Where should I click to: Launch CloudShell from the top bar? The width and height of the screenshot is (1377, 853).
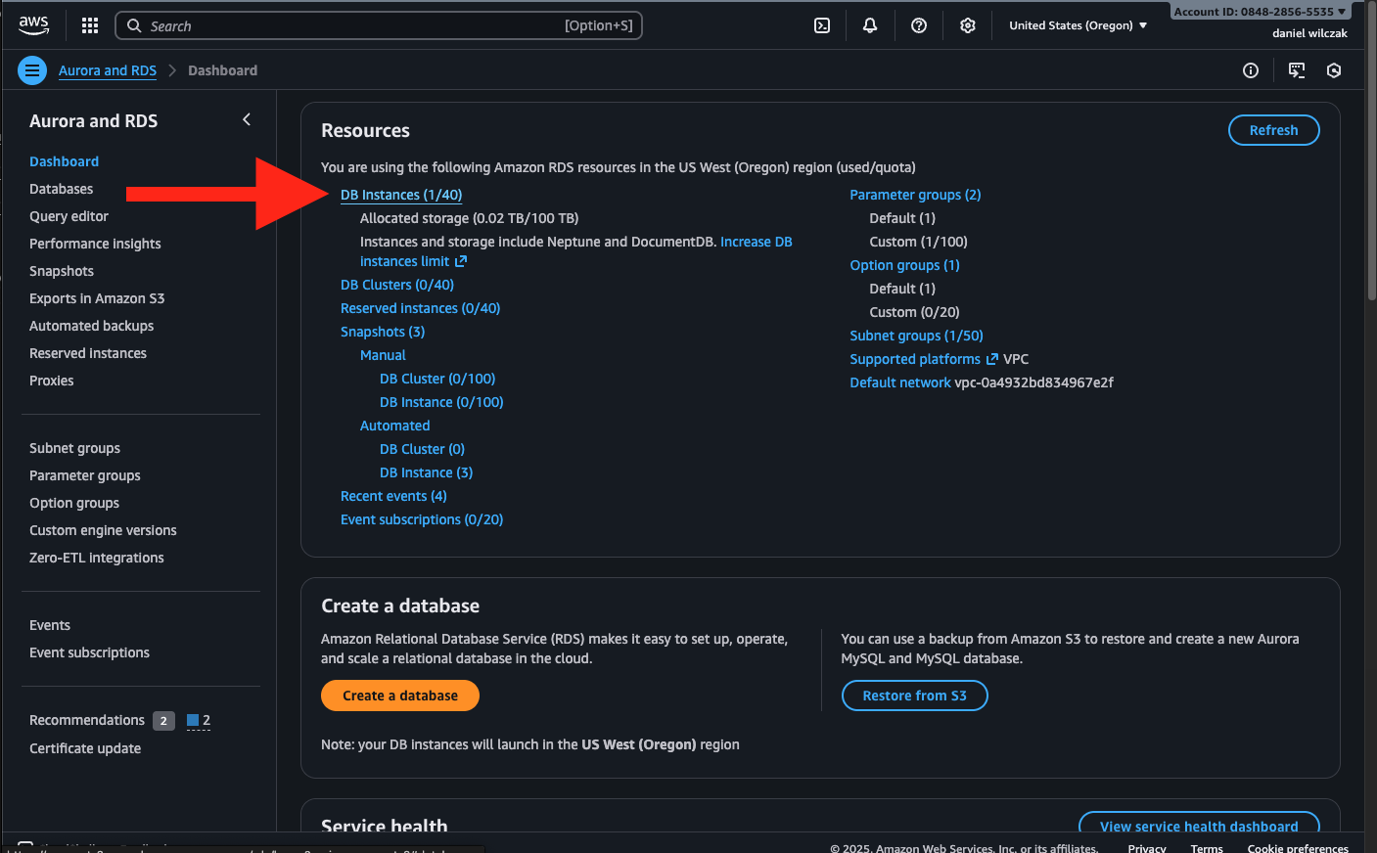[x=822, y=25]
